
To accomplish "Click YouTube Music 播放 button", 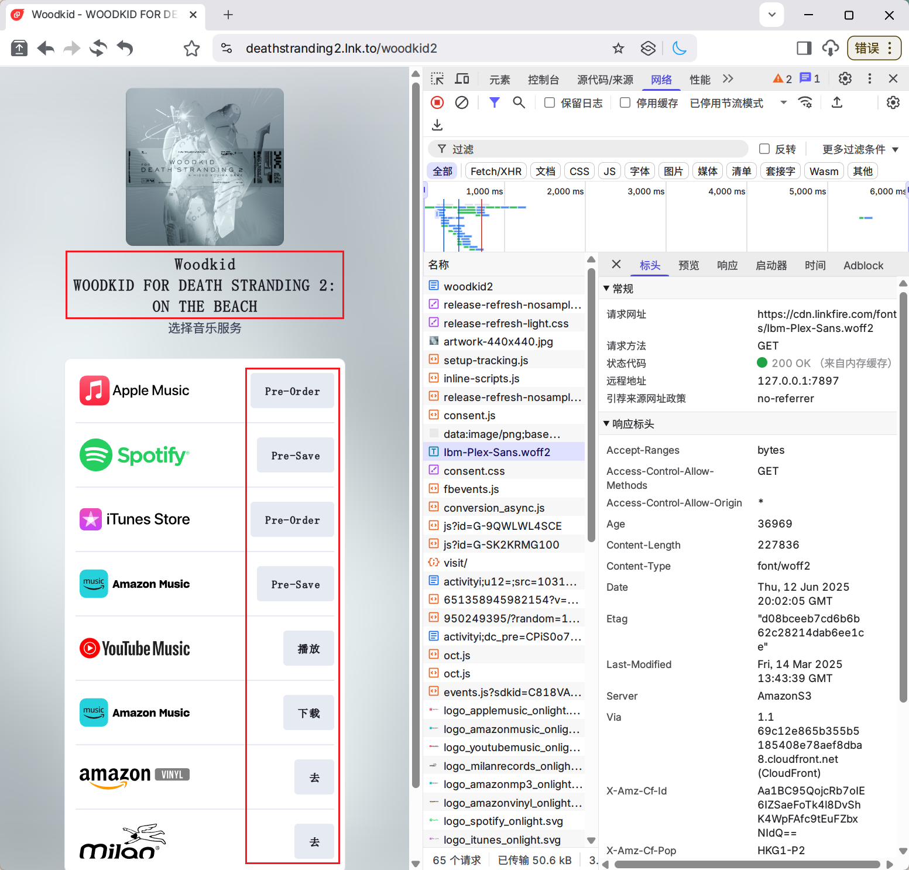I will (308, 649).
